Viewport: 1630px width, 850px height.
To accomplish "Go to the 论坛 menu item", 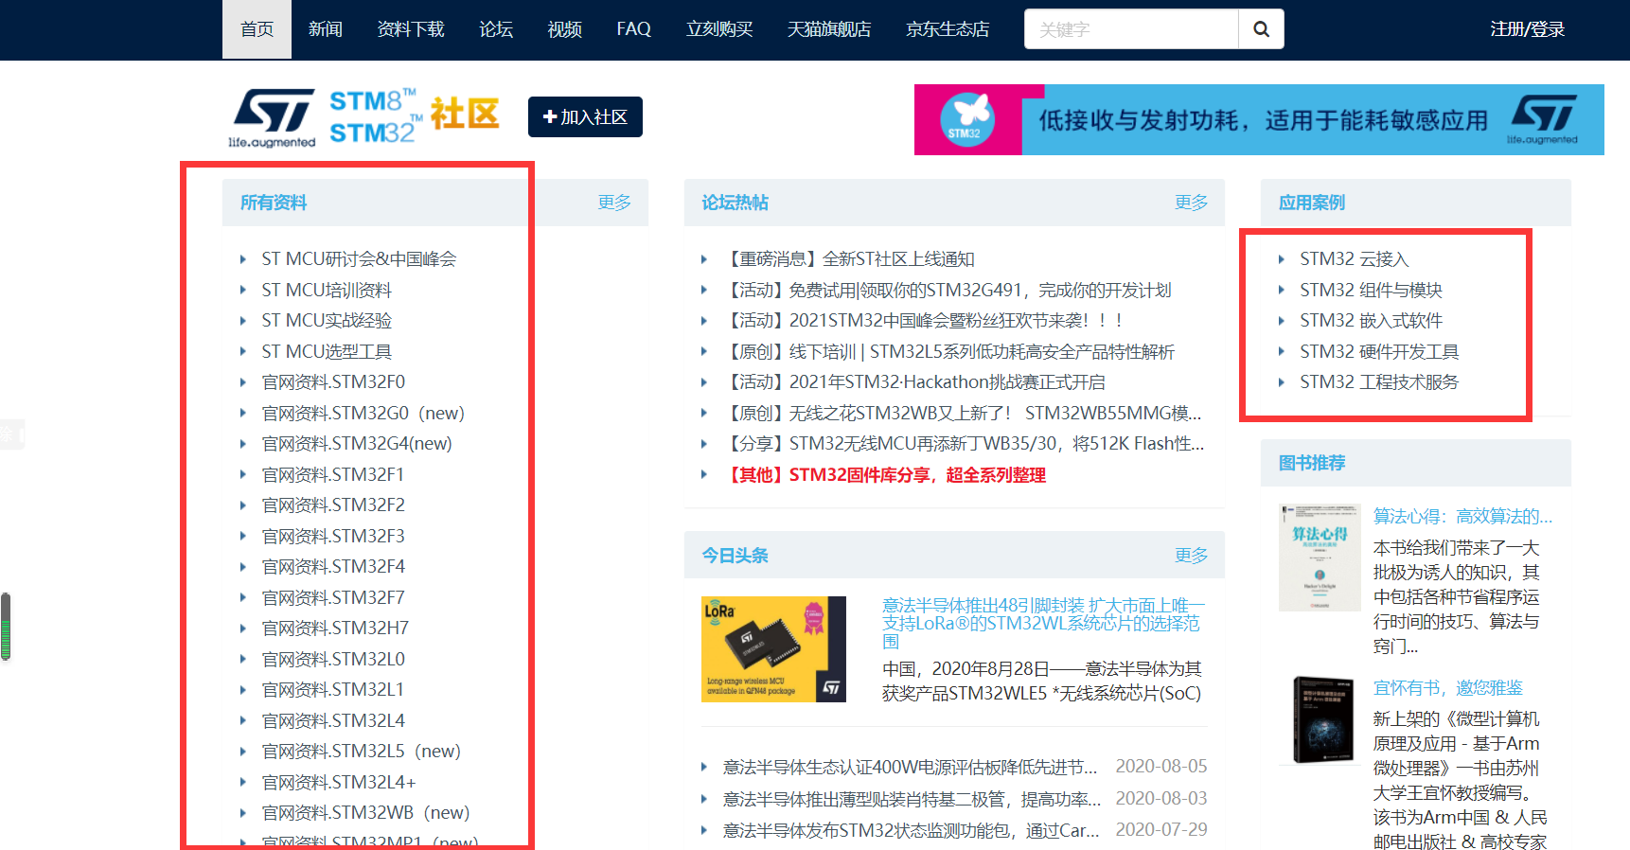I will [x=496, y=29].
